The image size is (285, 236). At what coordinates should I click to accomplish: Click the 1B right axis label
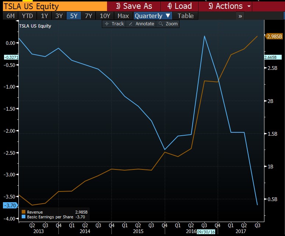(270, 167)
